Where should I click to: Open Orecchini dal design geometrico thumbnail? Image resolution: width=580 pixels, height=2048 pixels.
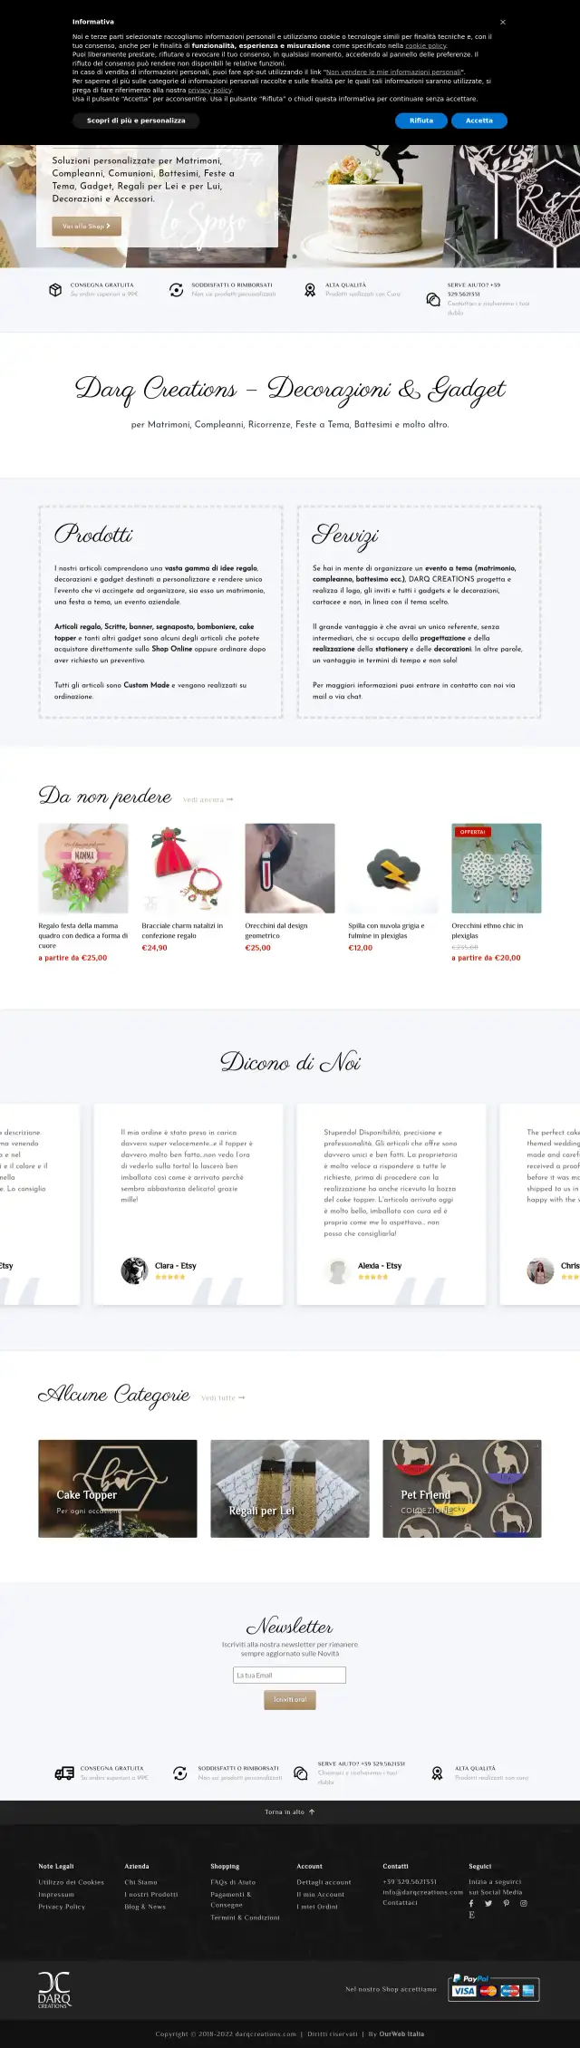coord(290,868)
